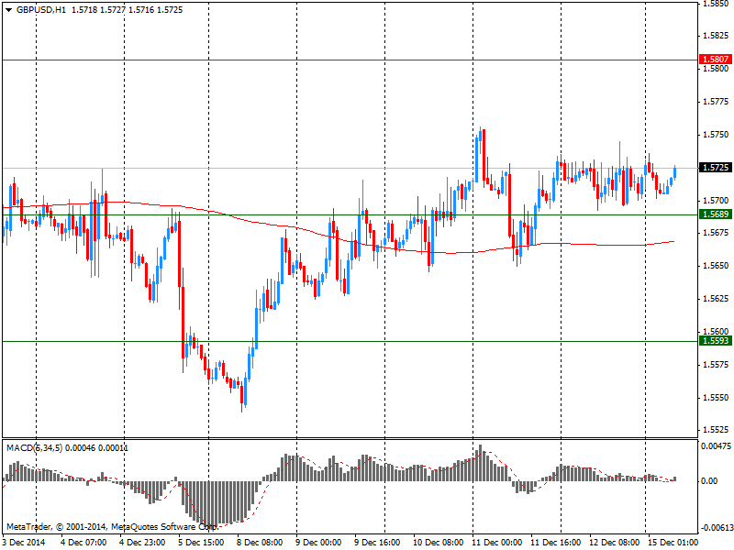Click the 1.5850 price scale value
The width and height of the screenshot is (734, 550).
[x=715, y=4]
